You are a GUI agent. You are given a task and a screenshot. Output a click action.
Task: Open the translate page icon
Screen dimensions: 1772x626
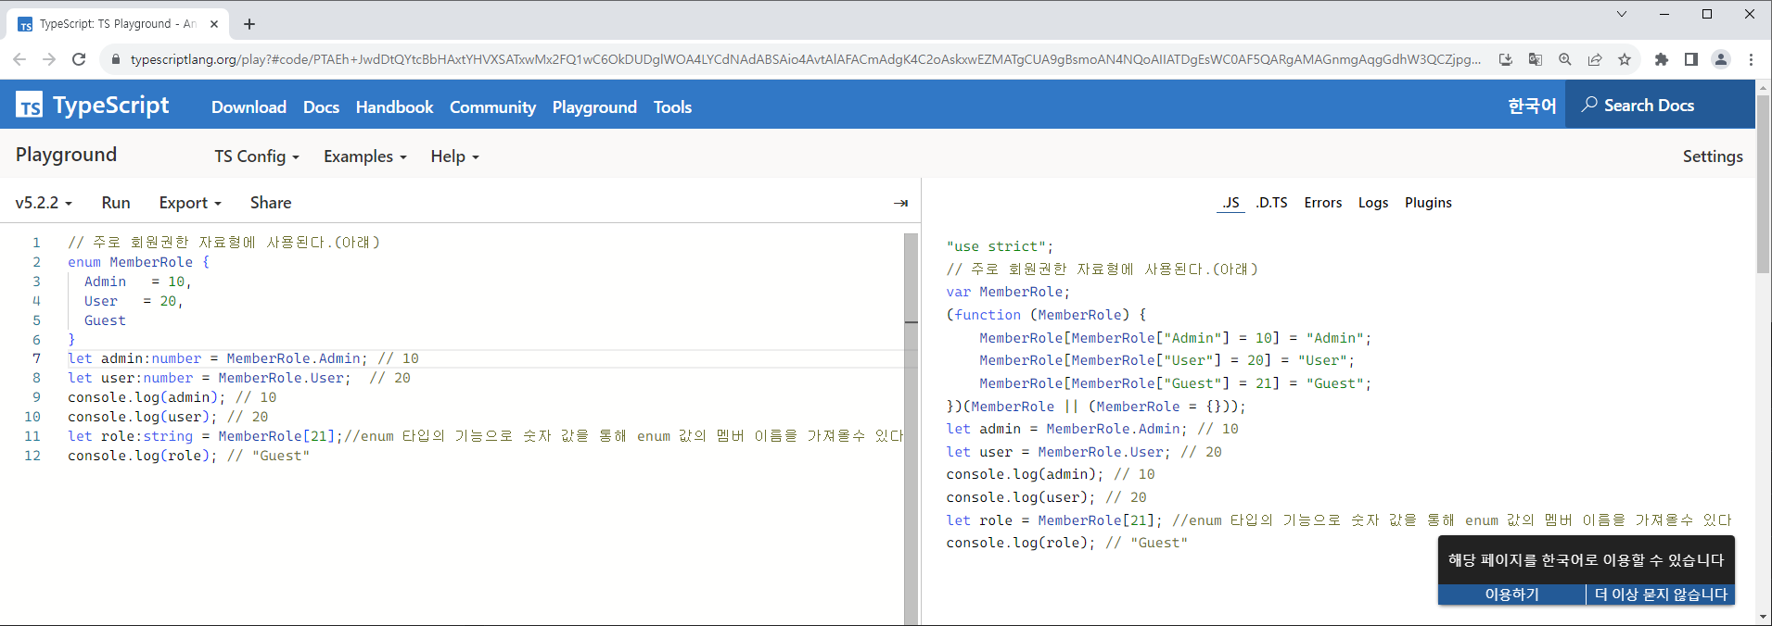(x=1536, y=59)
